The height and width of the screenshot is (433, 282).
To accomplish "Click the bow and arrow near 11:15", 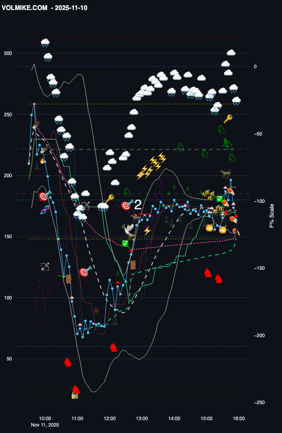I will 85,206.
